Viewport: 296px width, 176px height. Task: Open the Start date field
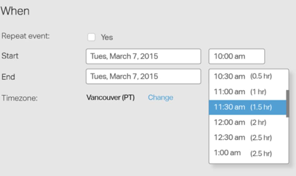point(143,56)
